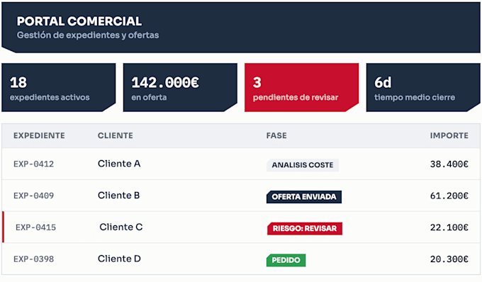Open the 6d tiempo medio cierre card

point(423,88)
